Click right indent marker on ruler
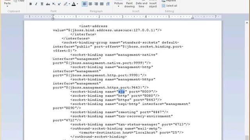This screenshot has height=140, width=250. [193, 17]
